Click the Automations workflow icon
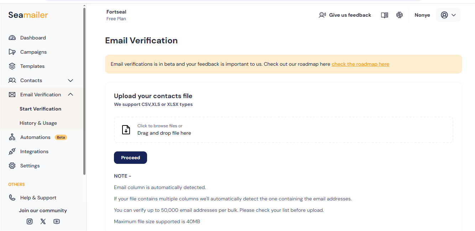The image size is (475, 231). 12,137
